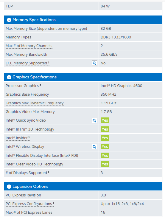165x217 pixels.
Task: Click the Graphics Base Frequency label
Action: tap(27, 94)
